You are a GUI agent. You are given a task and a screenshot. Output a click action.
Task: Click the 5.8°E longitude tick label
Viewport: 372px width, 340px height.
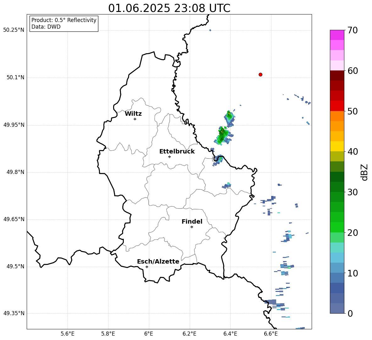[x=108, y=334]
